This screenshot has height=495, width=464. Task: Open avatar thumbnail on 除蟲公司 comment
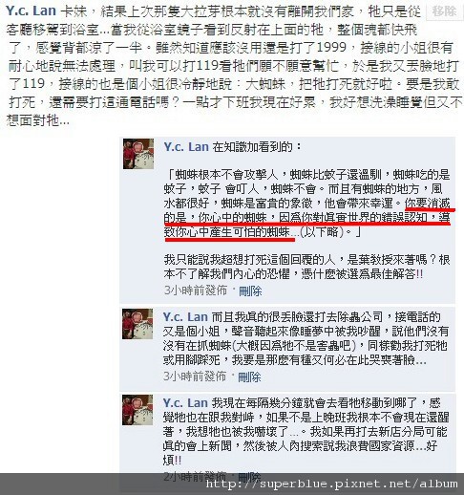137,324
